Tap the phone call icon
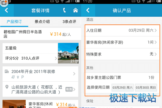This screenshot has width=162, height=108. pos(64,10)
